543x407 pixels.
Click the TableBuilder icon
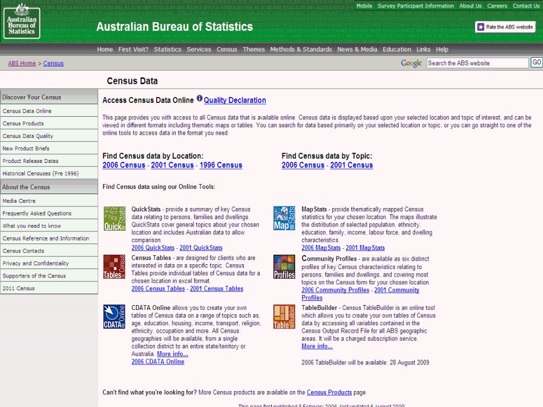(285, 316)
